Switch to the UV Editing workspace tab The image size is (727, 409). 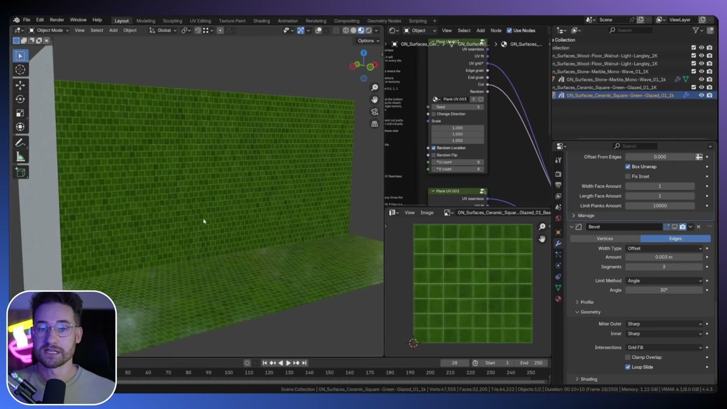pyautogui.click(x=200, y=21)
